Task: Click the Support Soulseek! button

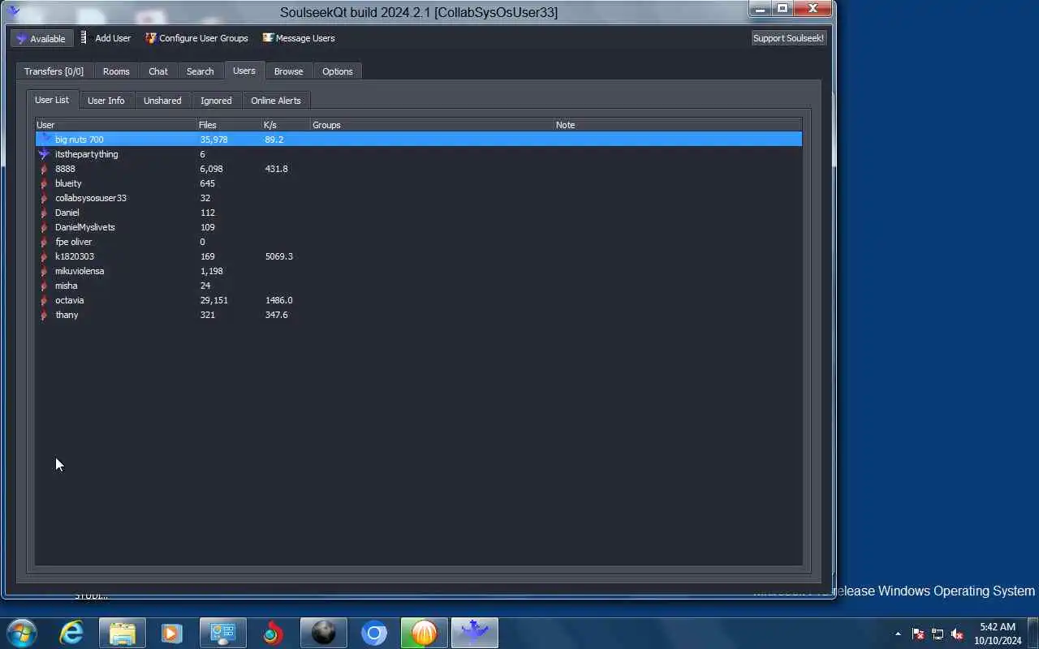Action: 788,38
